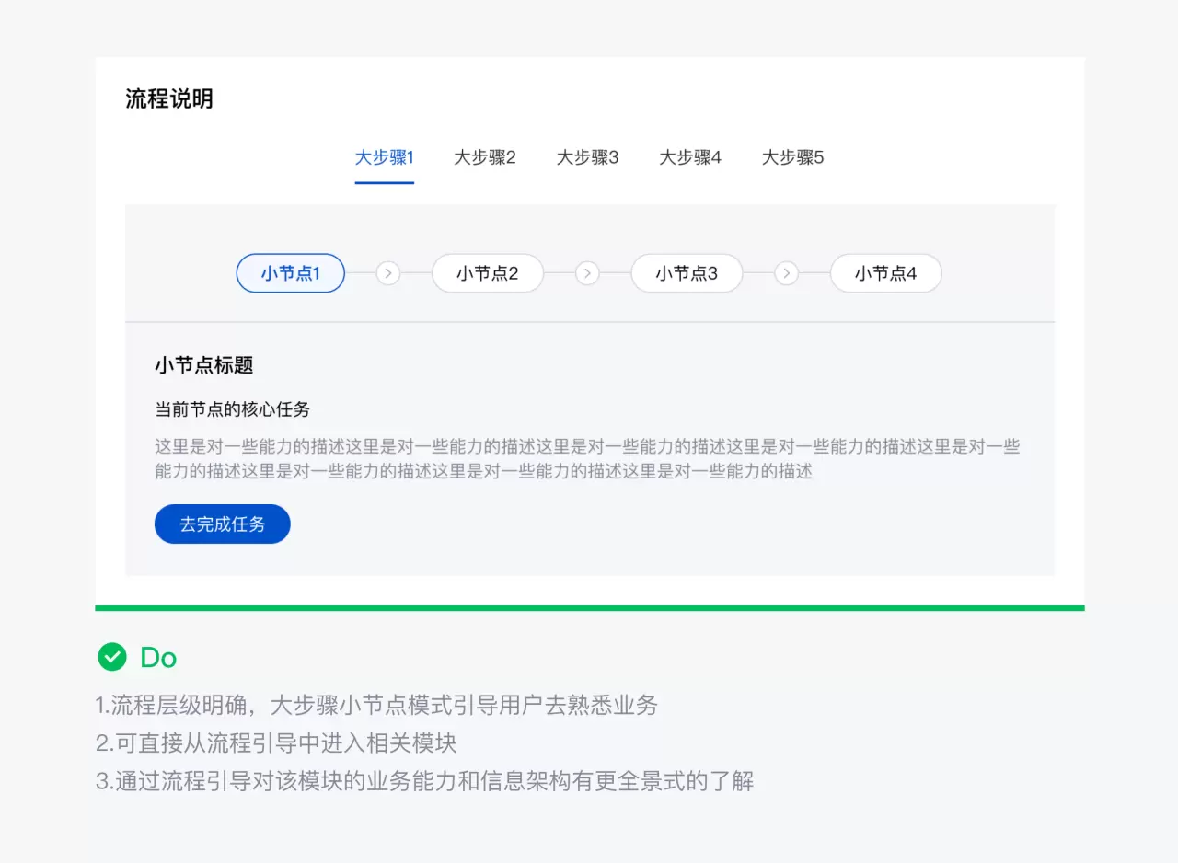Click arrow icon between 小节点2 and 小节点3
The image size is (1178, 863).
[587, 273]
